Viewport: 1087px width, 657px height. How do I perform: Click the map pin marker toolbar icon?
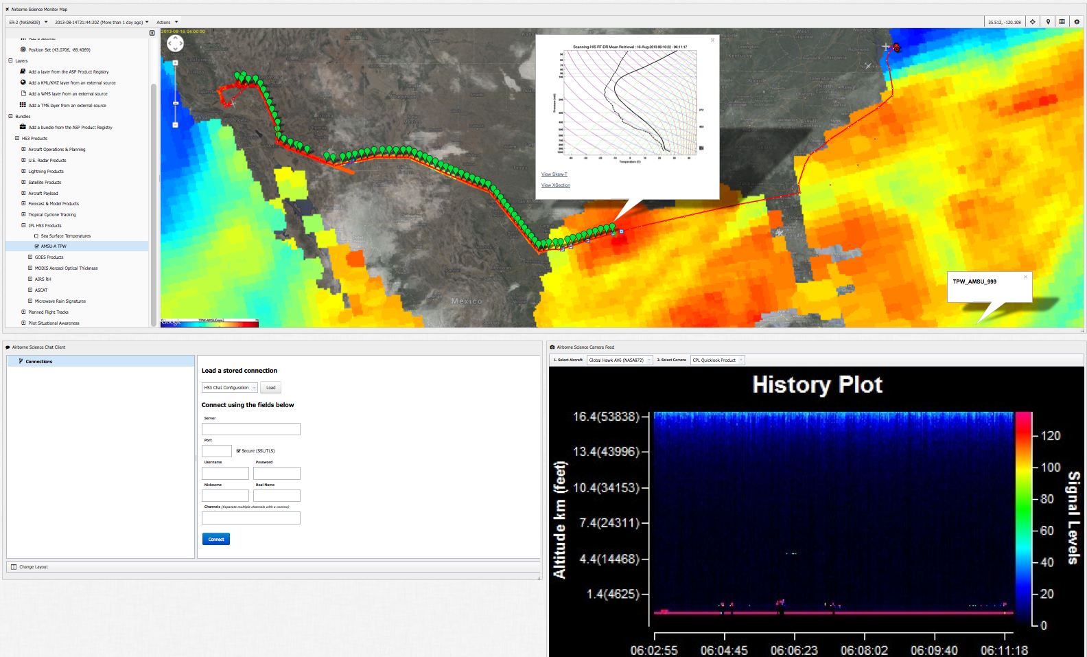point(1048,22)
